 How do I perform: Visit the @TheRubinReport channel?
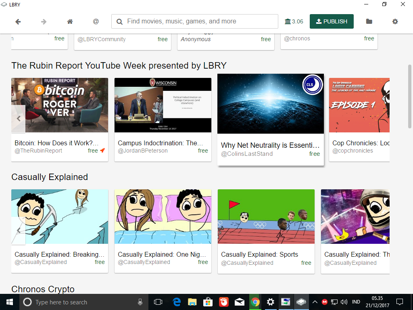pos(38,151)
